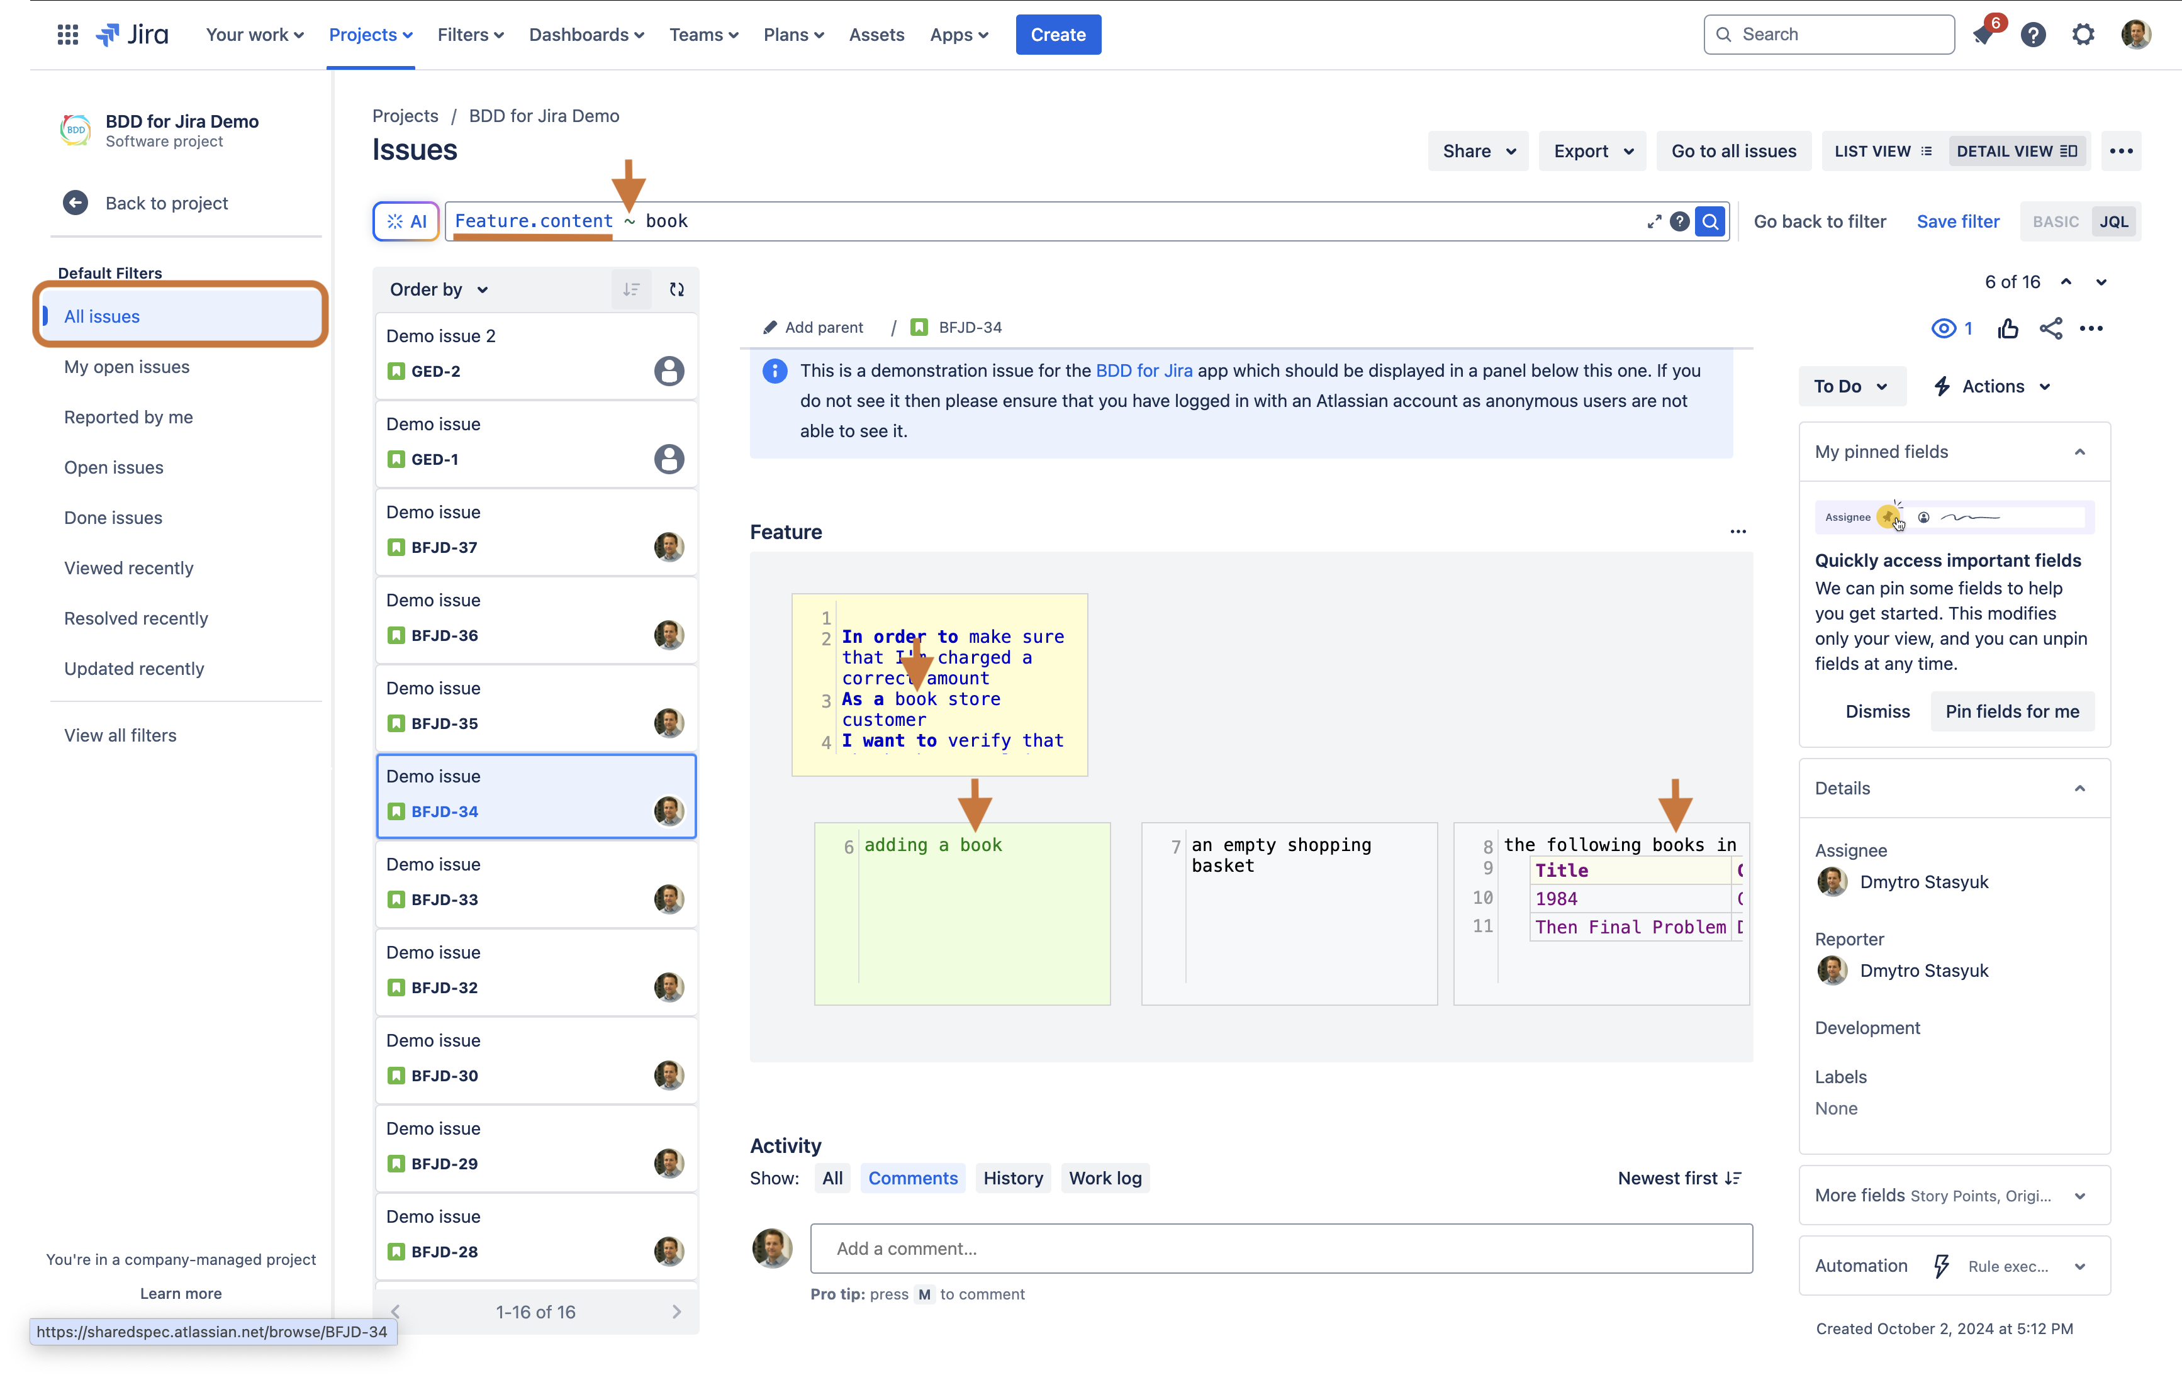Click the Add parent pencil icon
The height and width of the screenshot is (1380, 2182).
[770, 327]
